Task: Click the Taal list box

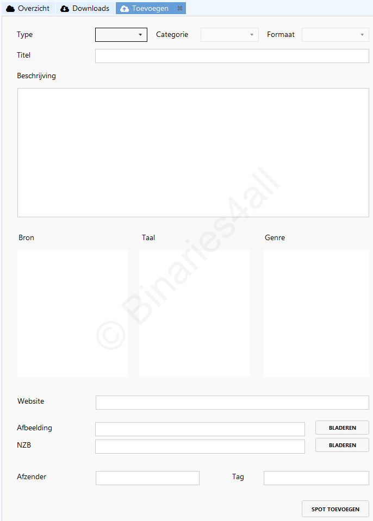Action: (194, 313)
